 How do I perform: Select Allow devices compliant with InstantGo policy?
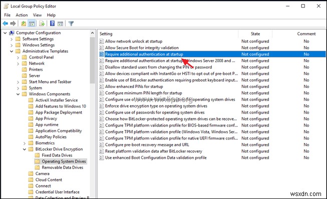click(x=171, y=73)
